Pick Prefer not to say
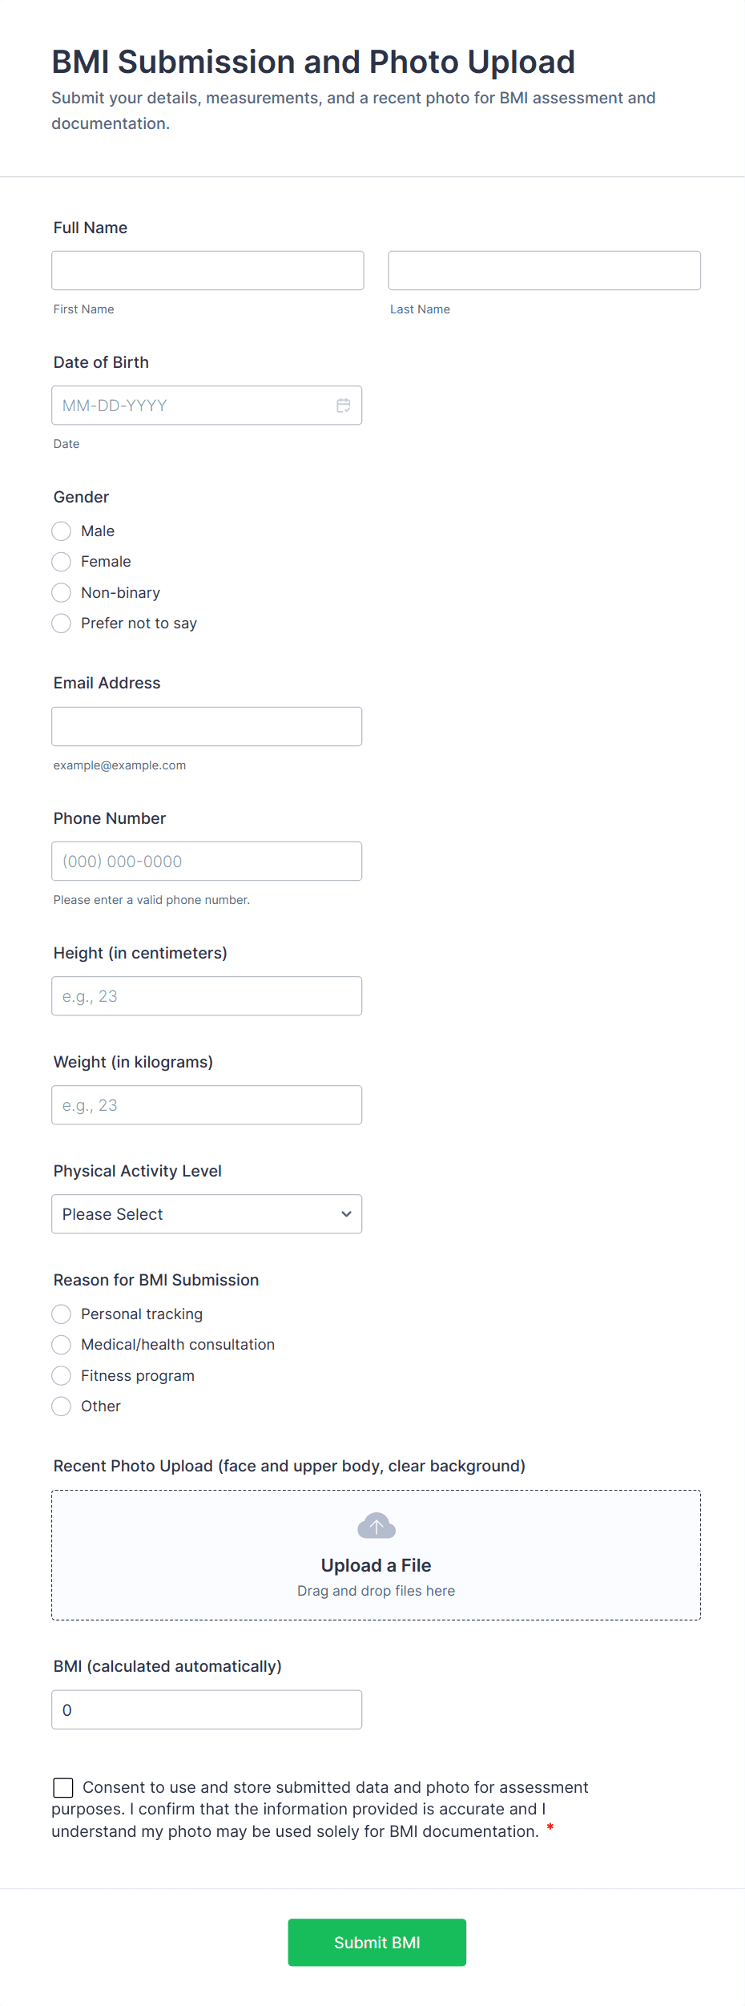This screenshot has height=2006, width=745. click(62, 624)
